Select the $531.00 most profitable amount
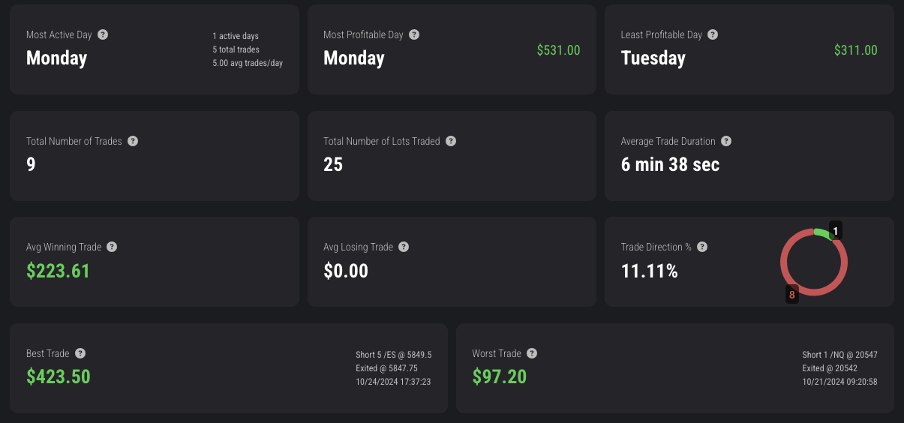 [558, 50]
